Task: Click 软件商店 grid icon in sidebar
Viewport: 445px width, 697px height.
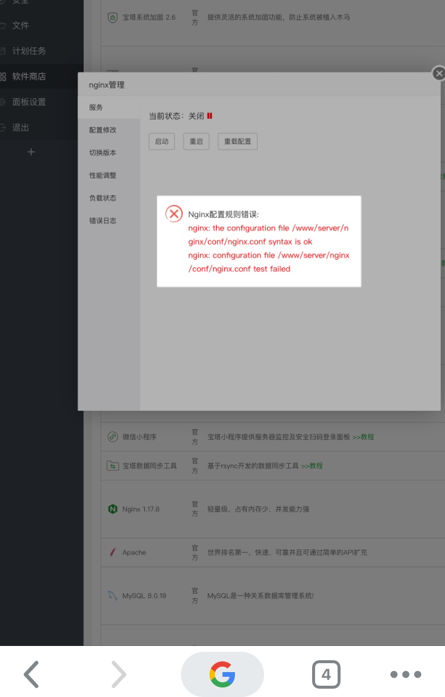Action: tap(2, 77)
